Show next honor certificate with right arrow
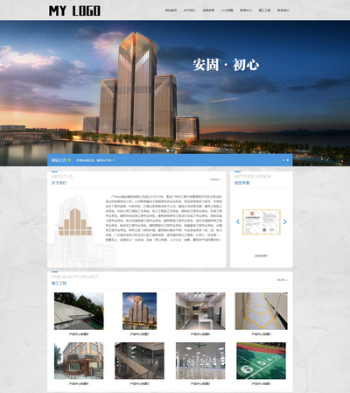The image size is (350, 393). click(285, 221)
